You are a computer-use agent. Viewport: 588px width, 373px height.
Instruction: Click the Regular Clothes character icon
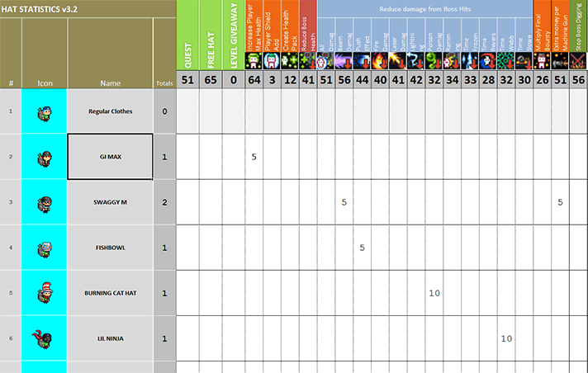[45, 113]
